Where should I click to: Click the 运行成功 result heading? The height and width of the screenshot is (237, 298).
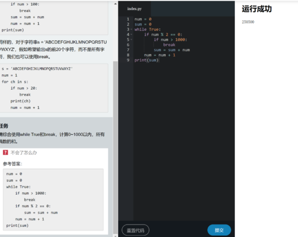(257, 9)
